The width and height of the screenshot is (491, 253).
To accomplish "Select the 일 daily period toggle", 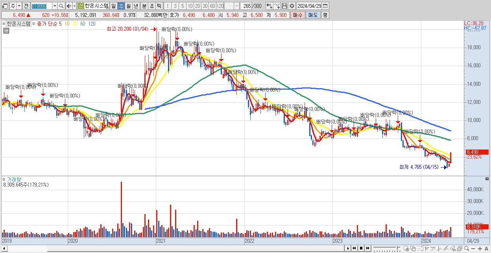I will click(x=113, y=6).
